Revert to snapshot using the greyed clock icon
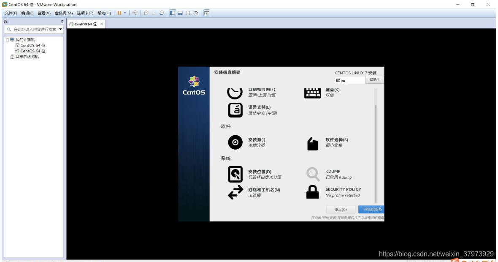498x262 pixels. (x=154, y=13)
